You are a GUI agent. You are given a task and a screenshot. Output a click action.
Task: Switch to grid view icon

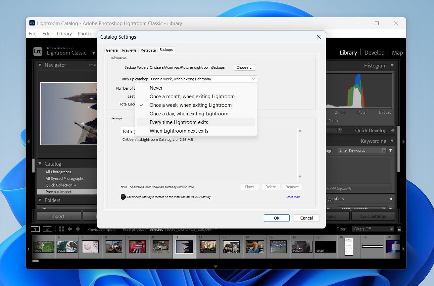(61, 229)
